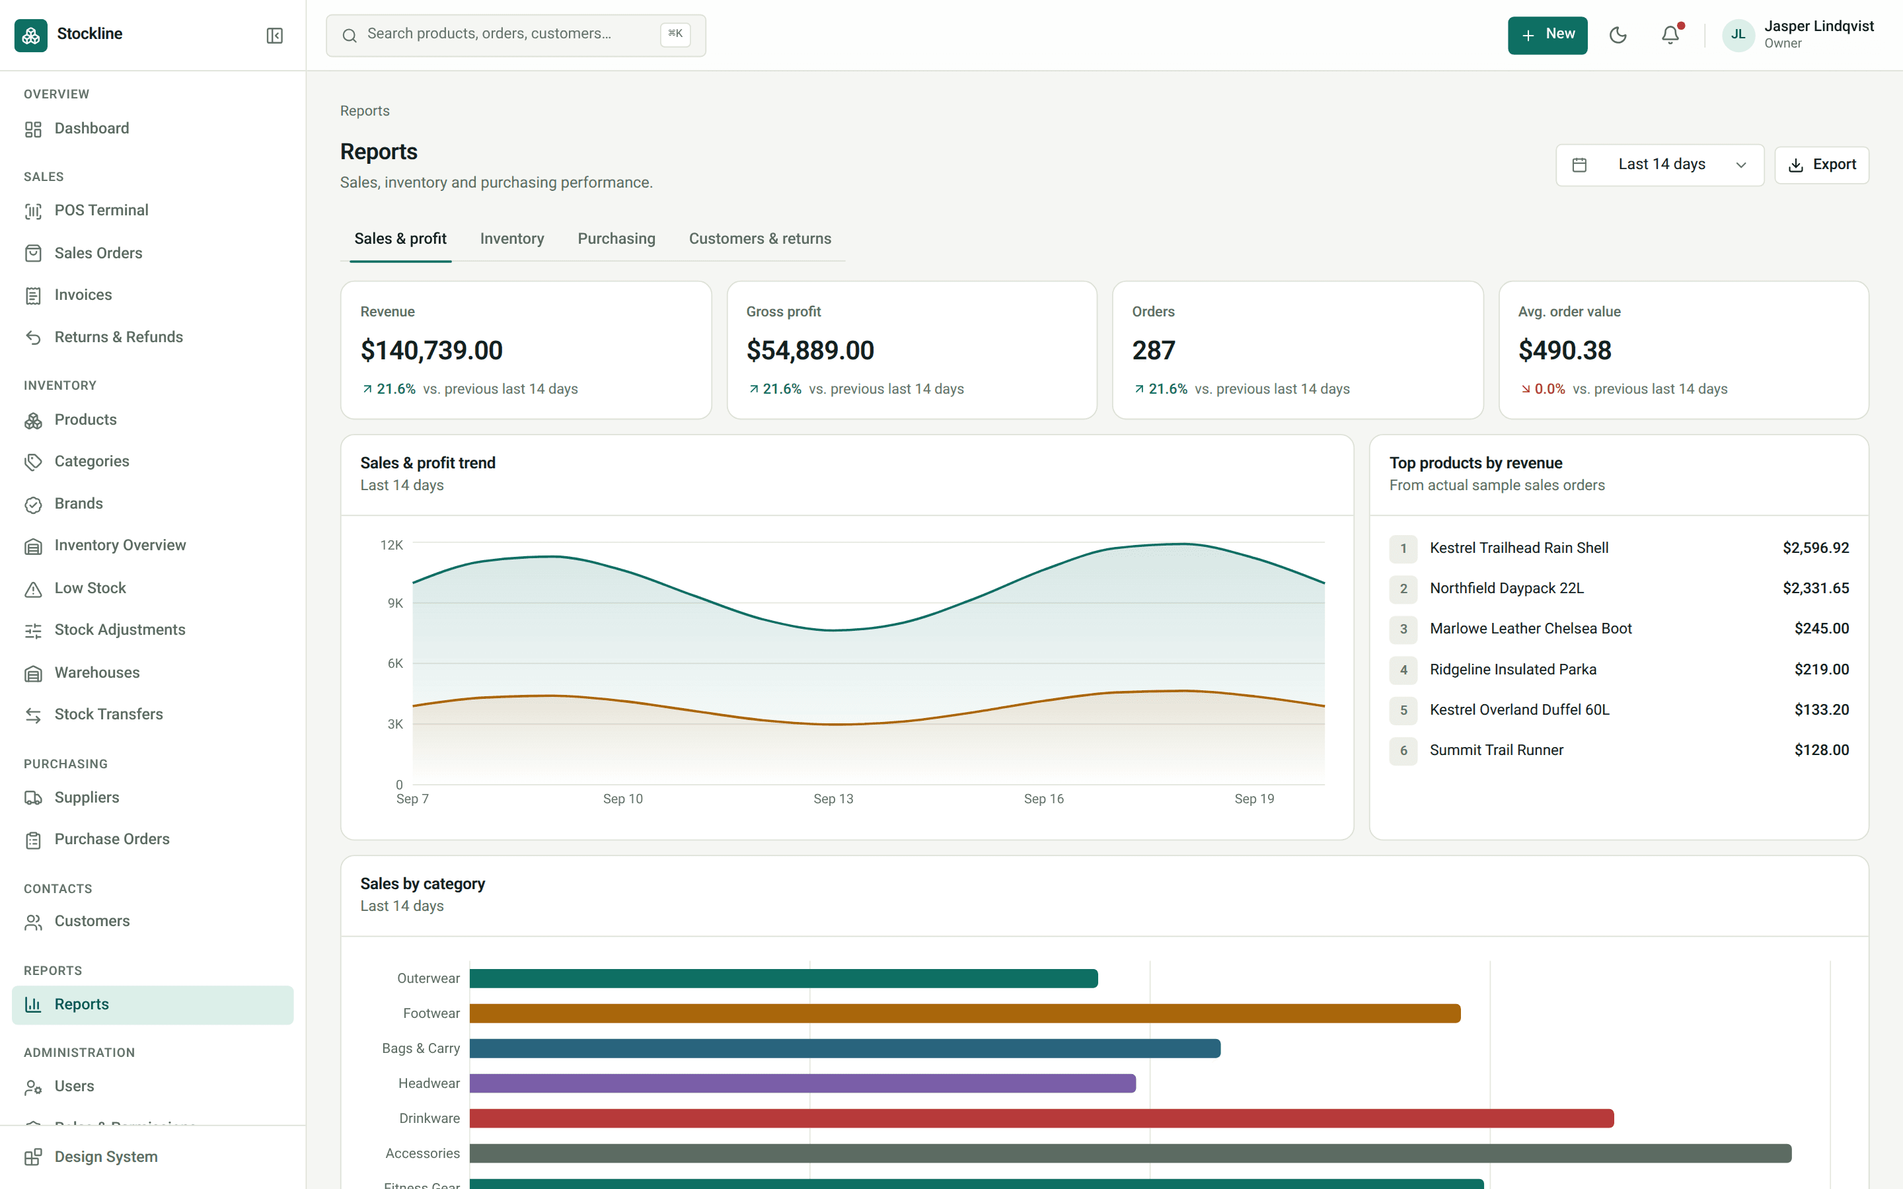The image size is (1903, 1189).
Task: Switch to Sales & profit tab
Action: tap(400, 239)
